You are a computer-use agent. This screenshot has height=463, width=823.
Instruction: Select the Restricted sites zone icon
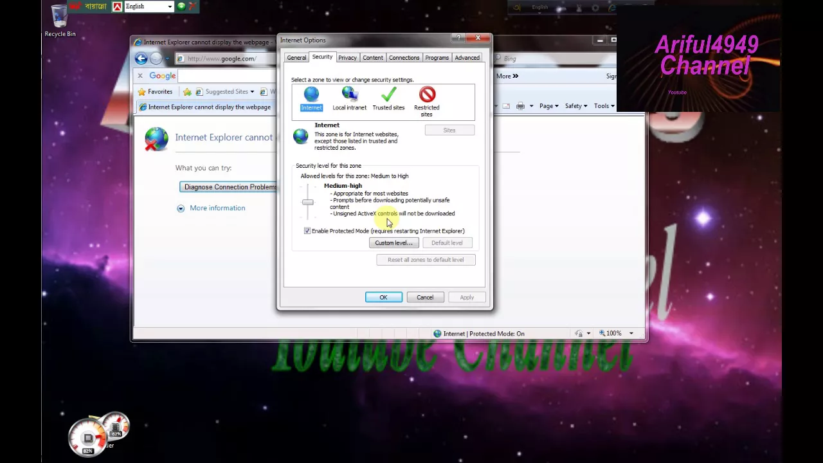pos(427,95)
